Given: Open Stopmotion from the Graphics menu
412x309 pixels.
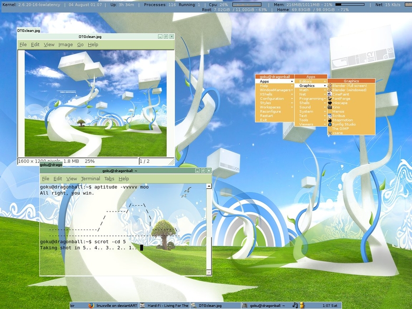Looking at the screenshot, I should click(351, 120).
